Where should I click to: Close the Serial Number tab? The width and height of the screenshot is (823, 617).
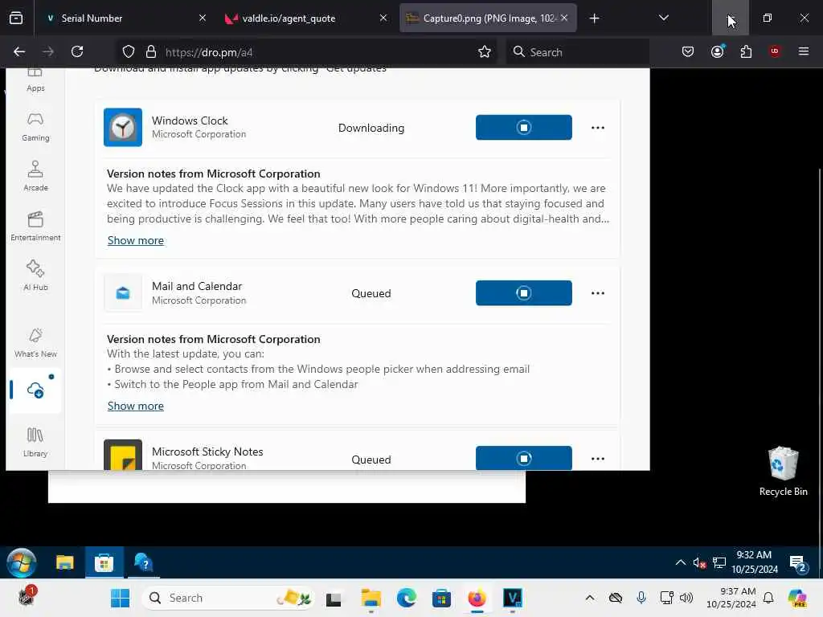point(202,18)
